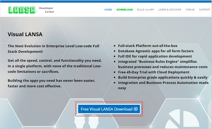This screenshot has height=129, width=212.
Task: Click 'Free 45-Day Trial with Cloud Deployment'
Action: tap(154, 72)
